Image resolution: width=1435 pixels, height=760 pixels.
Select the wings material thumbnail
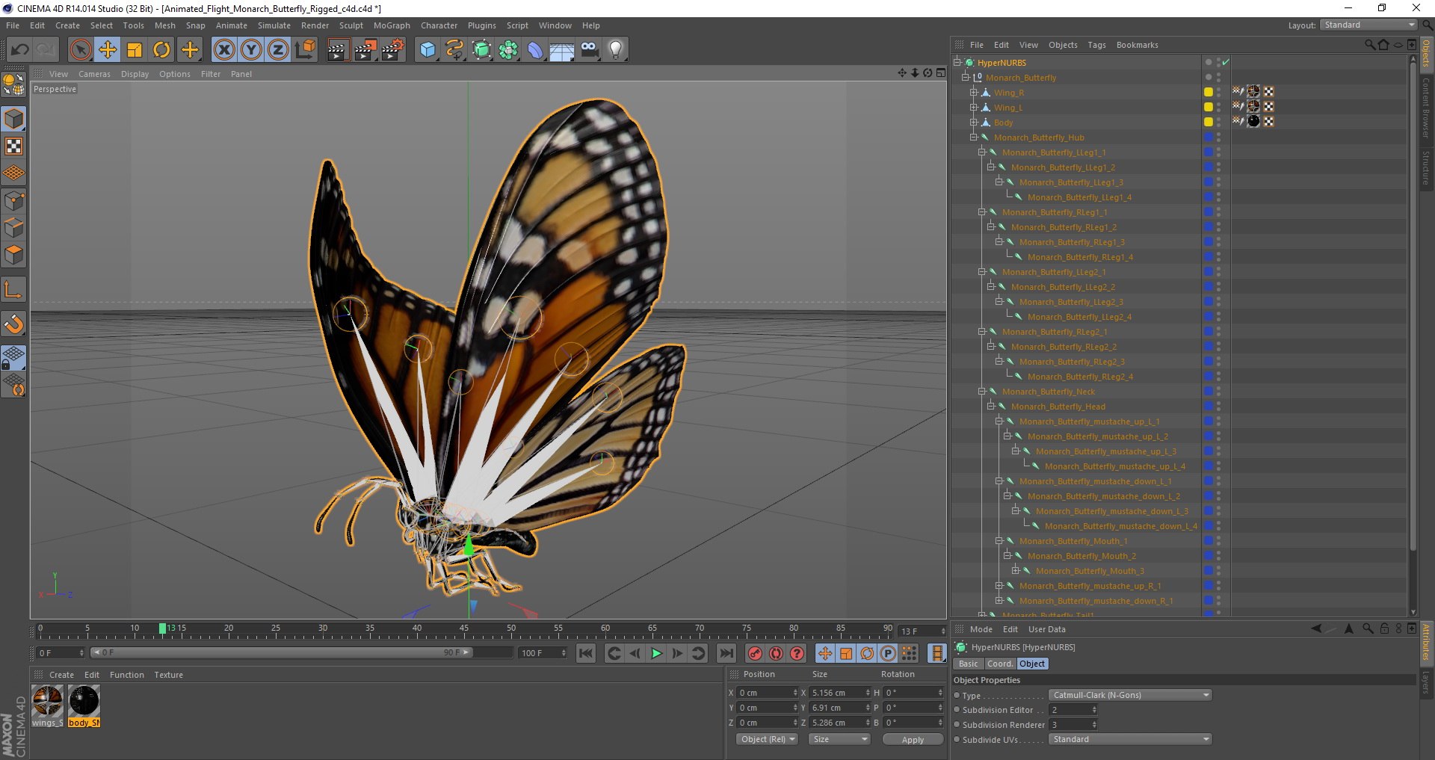point(48,702)
